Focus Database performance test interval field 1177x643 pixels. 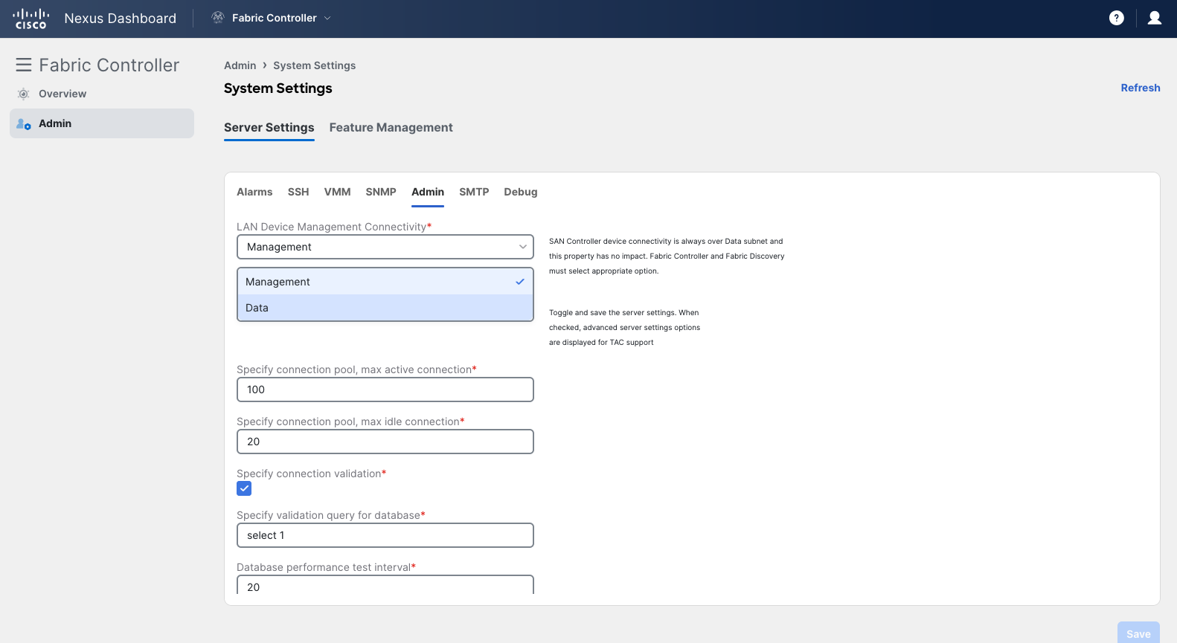click(385, 585)
